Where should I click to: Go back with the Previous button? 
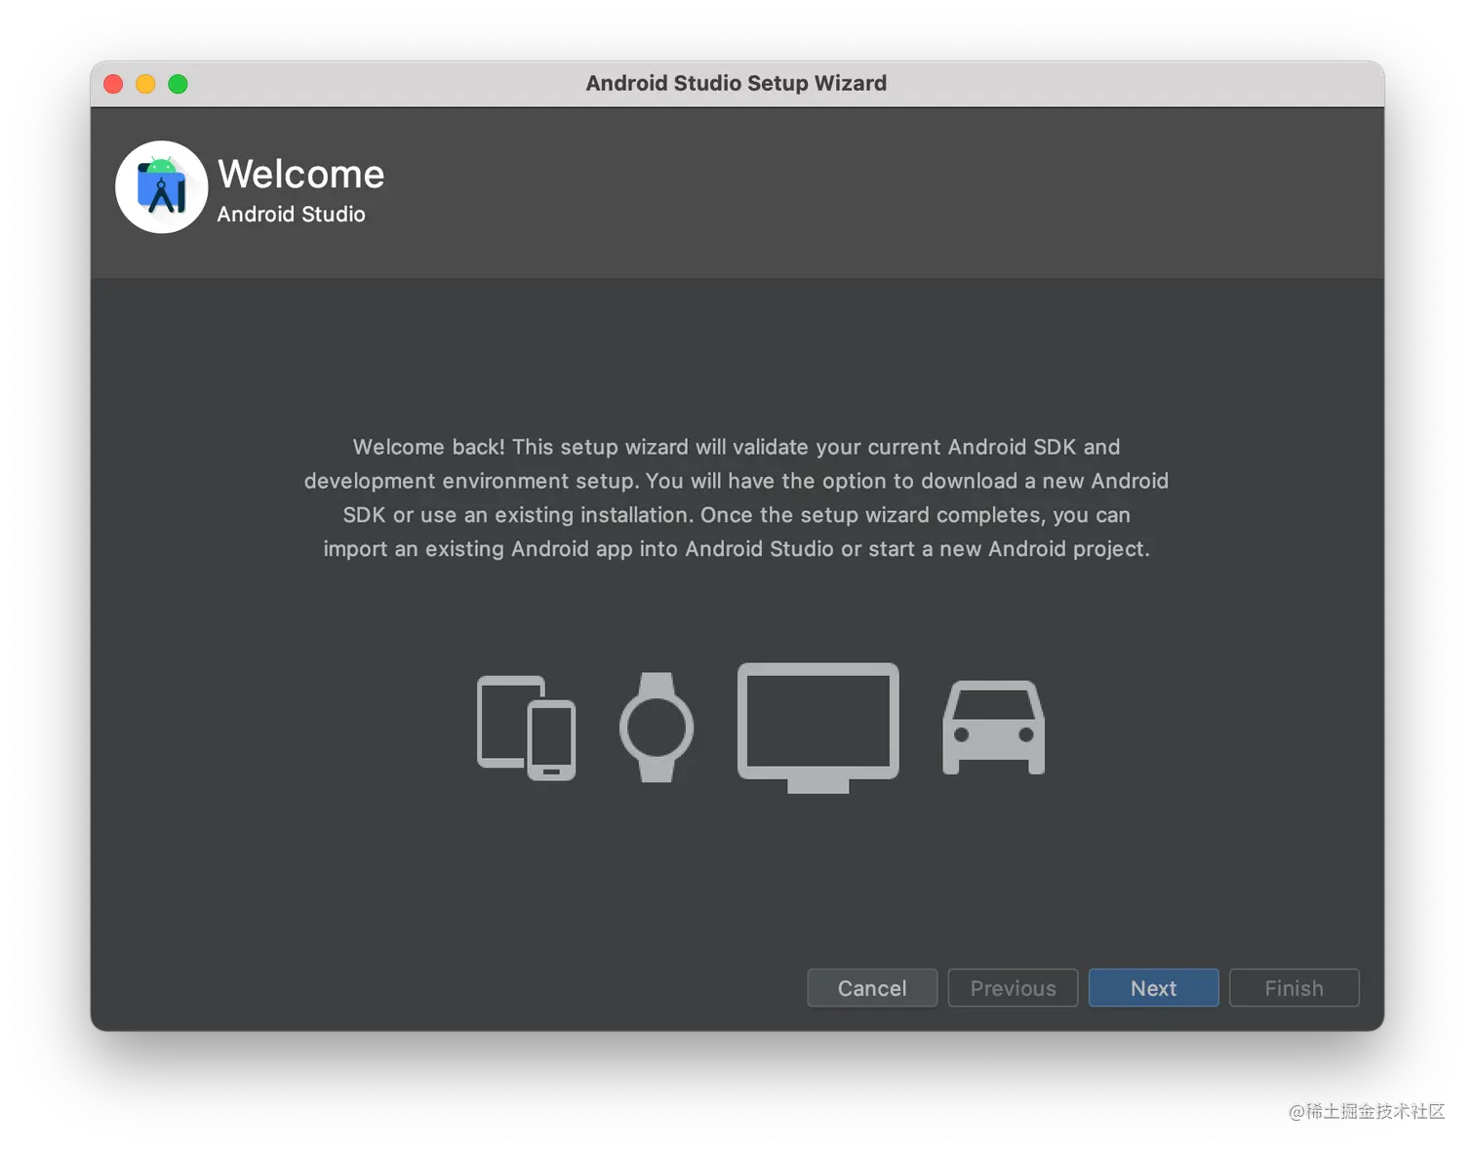[x=1013, y=988]
